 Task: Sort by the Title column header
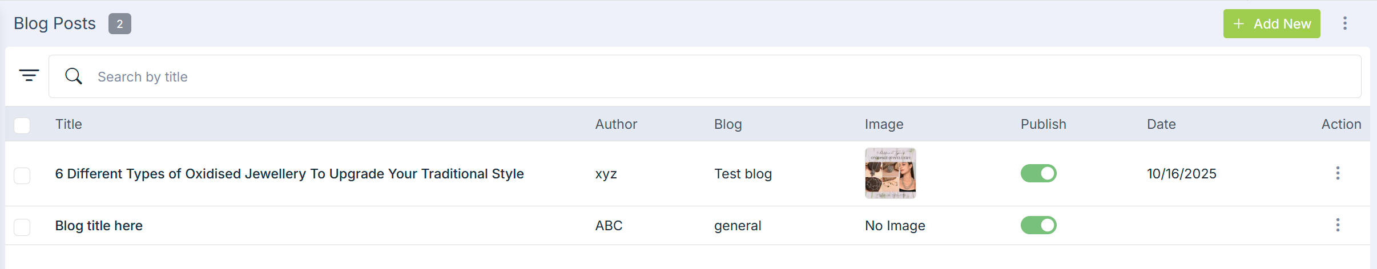pos(69,124)
